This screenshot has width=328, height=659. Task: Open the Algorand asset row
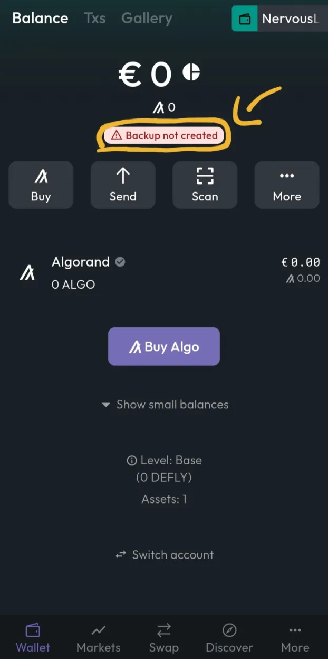[x=164, y=272]
